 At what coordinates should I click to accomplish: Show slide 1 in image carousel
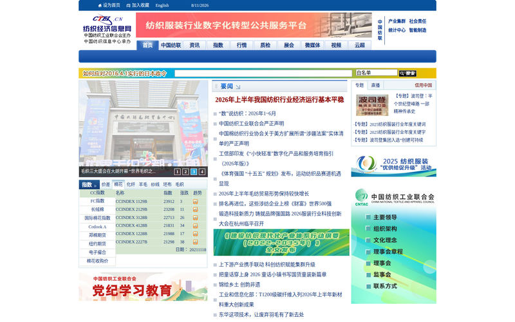point(178,171)
